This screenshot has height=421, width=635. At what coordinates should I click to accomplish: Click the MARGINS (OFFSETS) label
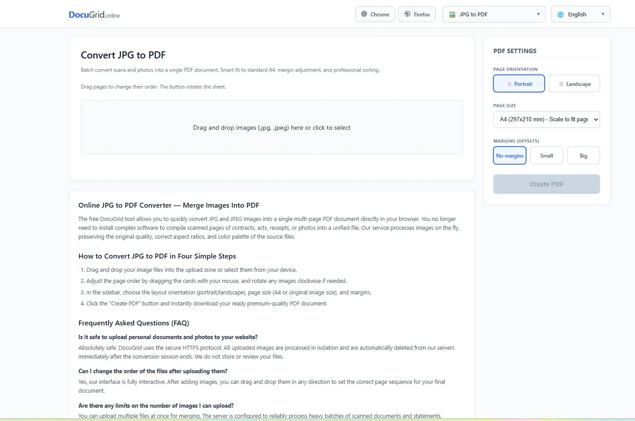pos(516,141)
